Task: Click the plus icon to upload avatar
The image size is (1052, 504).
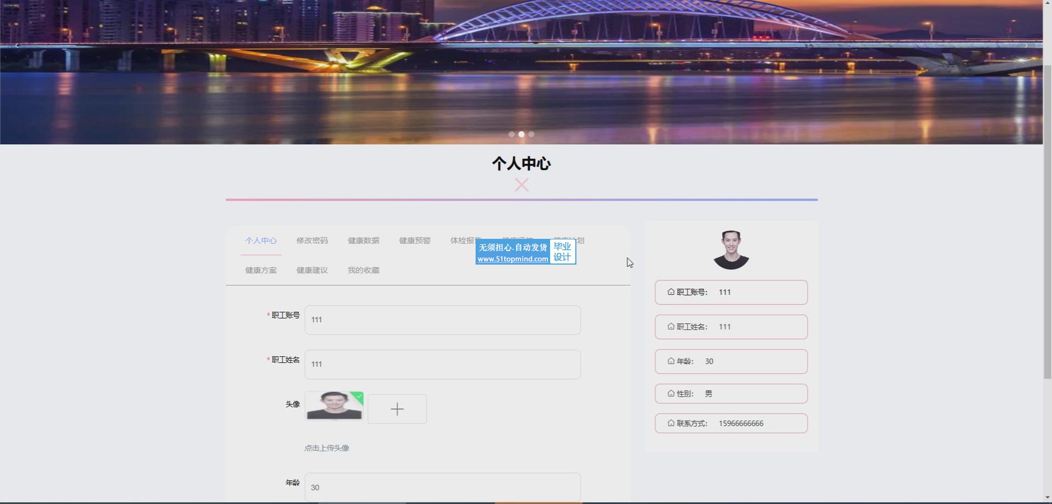Action: 397,409
